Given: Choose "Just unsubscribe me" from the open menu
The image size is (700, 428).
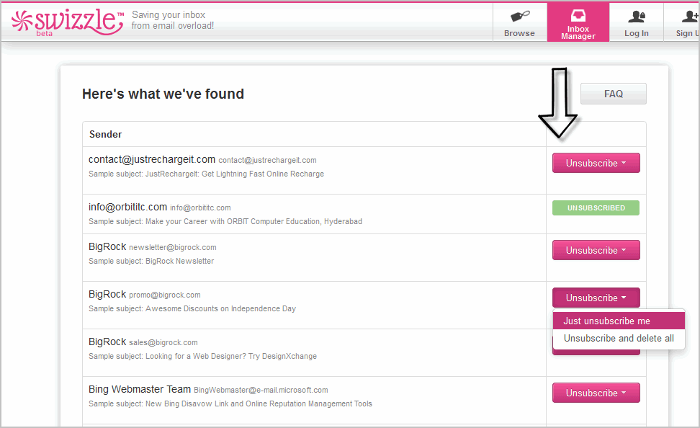Looking at the screenshot, I should [x=618, y=321].
